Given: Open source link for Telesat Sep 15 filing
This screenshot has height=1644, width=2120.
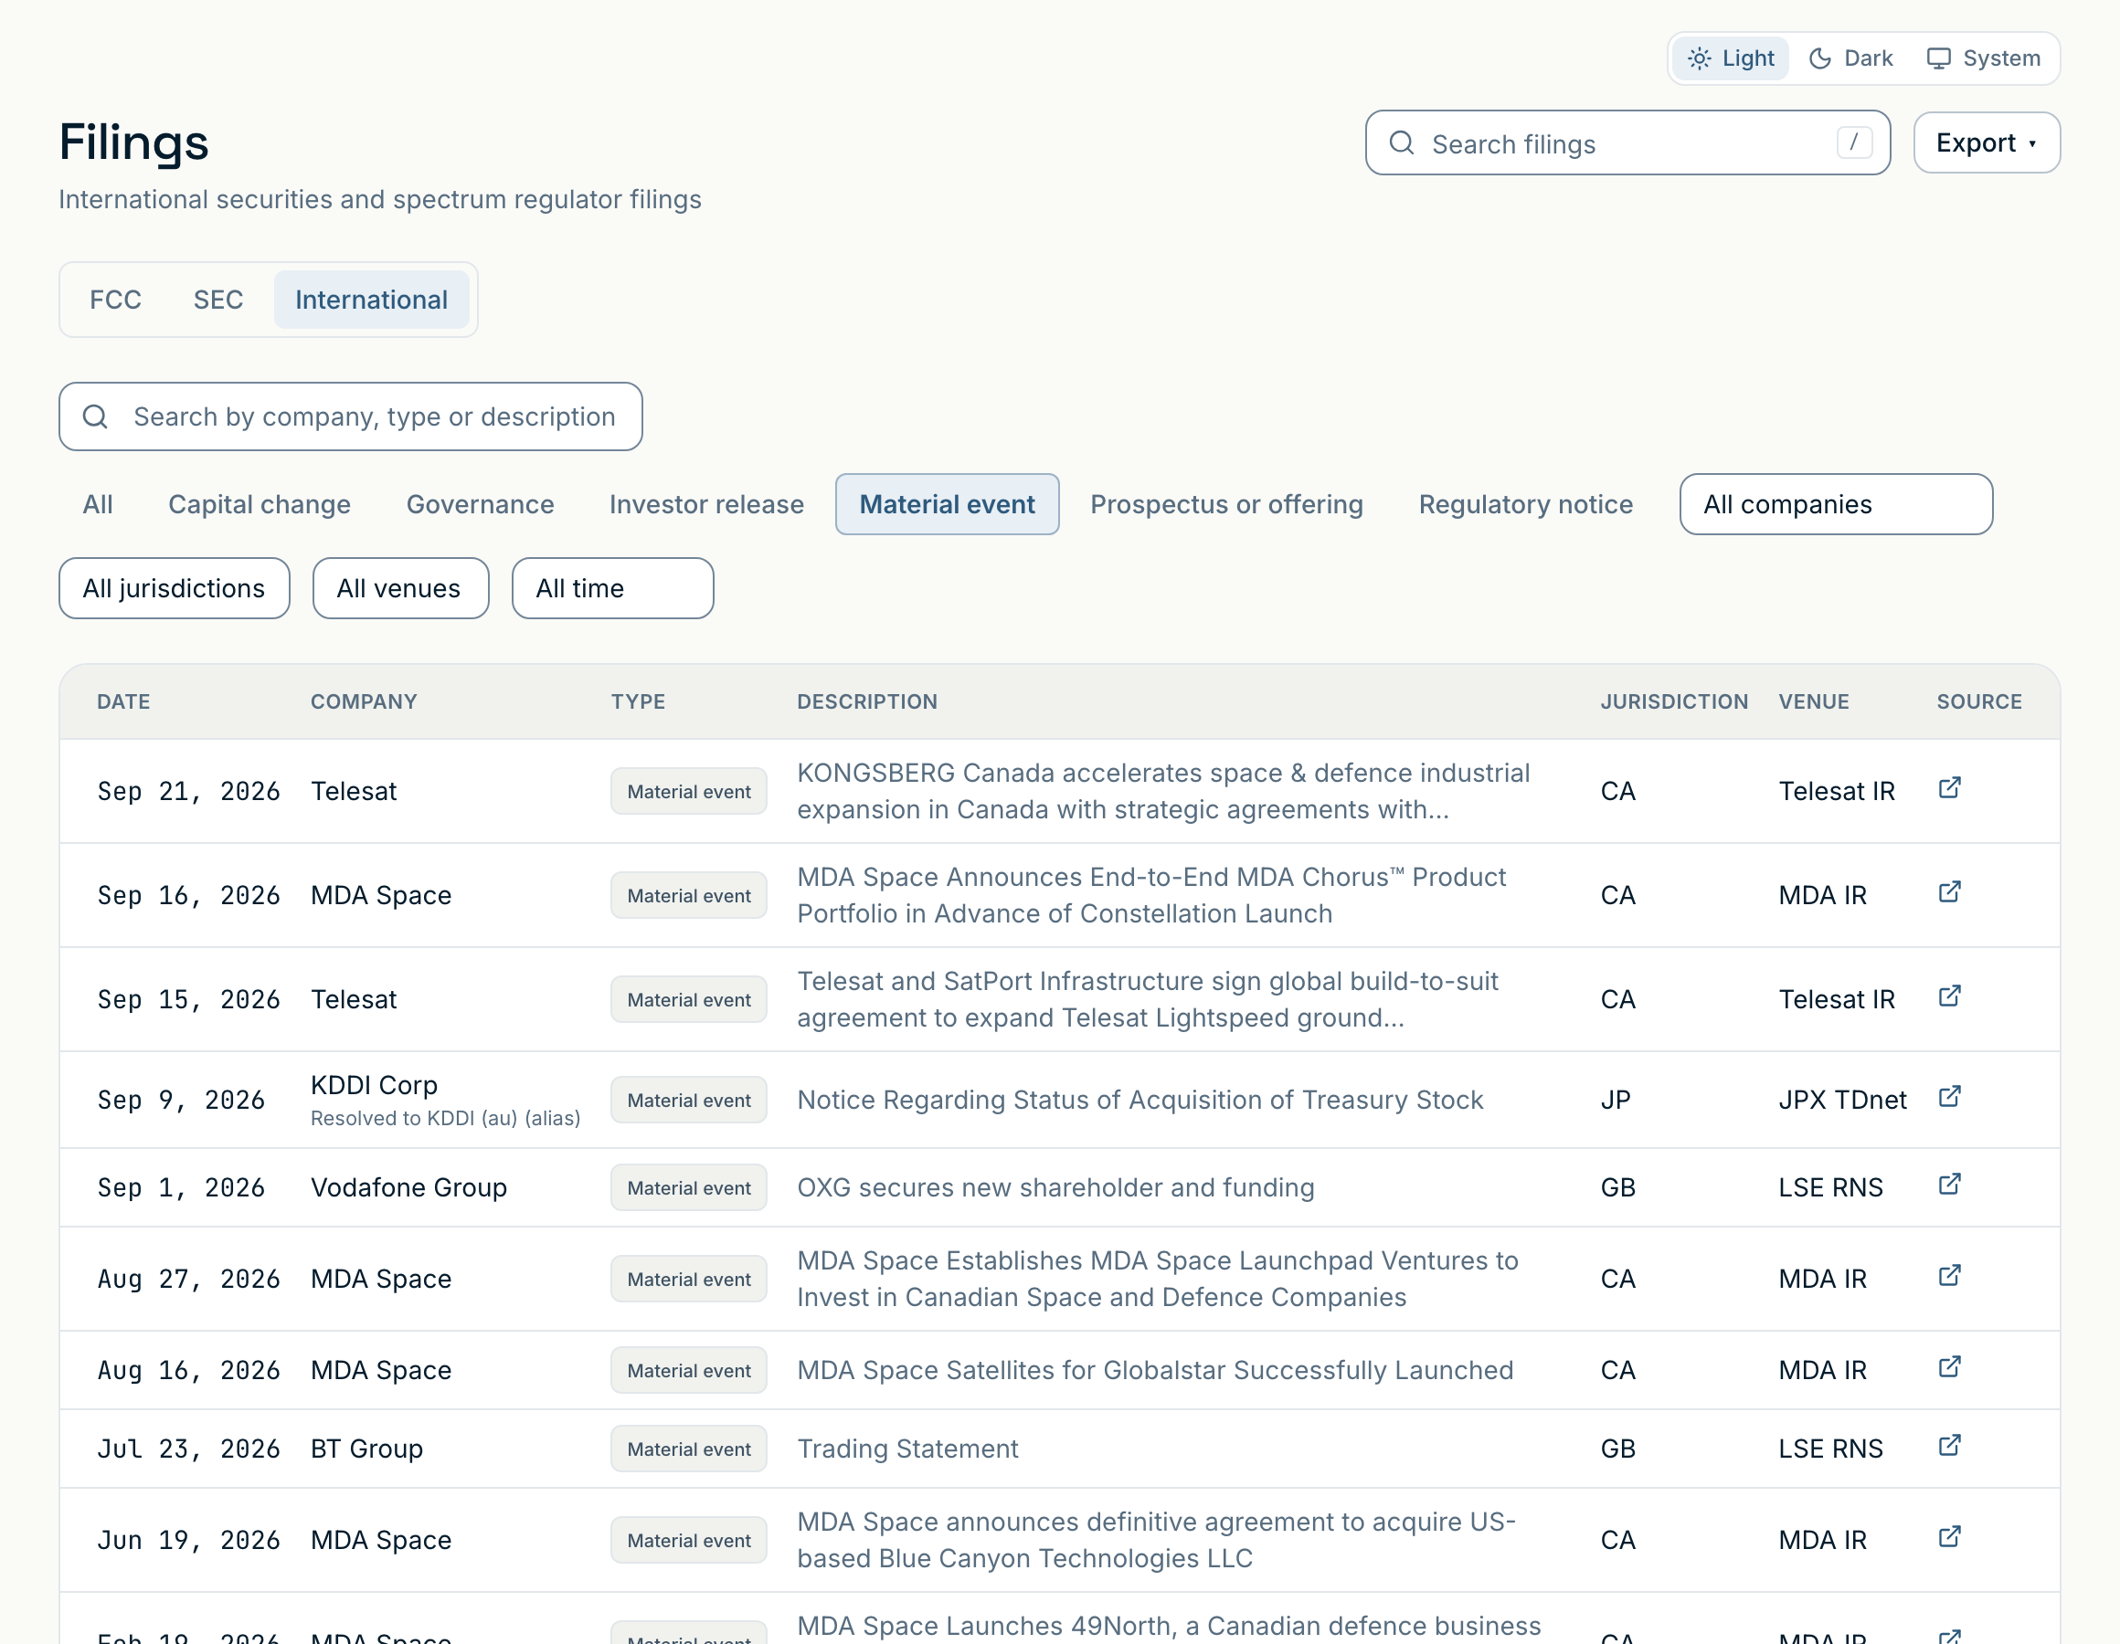Looking at the screenshot, I should [x=1949, y=996].
